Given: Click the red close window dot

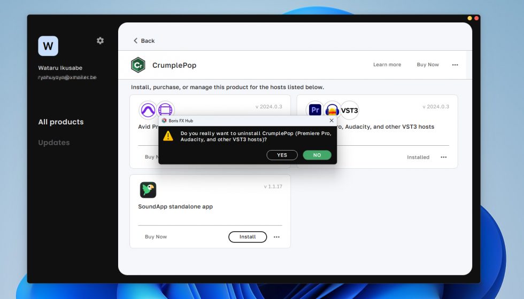Looking at the screenshot, I should pyautogui.click(x=476, y=18).
